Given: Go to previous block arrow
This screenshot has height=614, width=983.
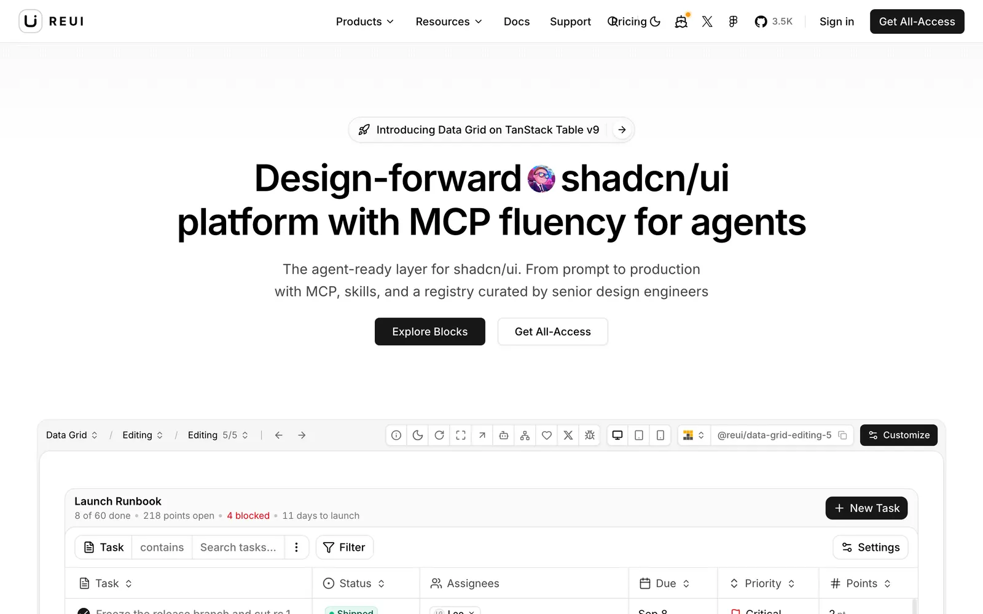Looking at the screenshot, I should 279,435.
